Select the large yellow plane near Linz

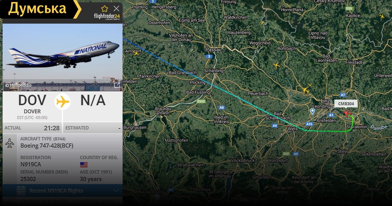pos(306,90)
